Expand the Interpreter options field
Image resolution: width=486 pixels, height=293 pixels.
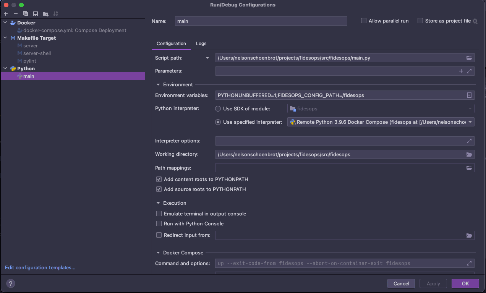tap(469, 141)
